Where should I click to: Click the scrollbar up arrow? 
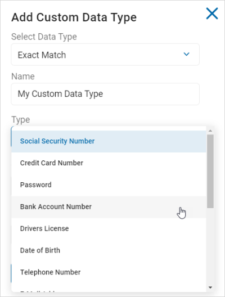pos(210,130)
